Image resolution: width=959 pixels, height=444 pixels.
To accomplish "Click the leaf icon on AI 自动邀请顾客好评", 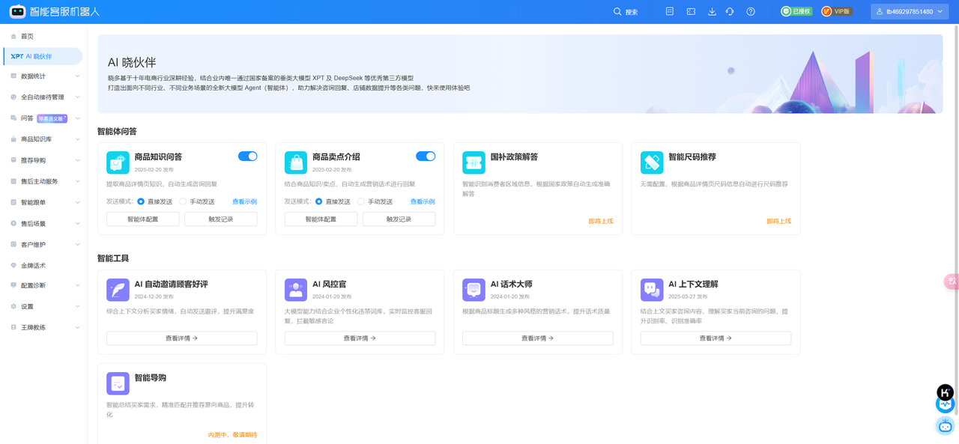I will [x=118, y=288].
